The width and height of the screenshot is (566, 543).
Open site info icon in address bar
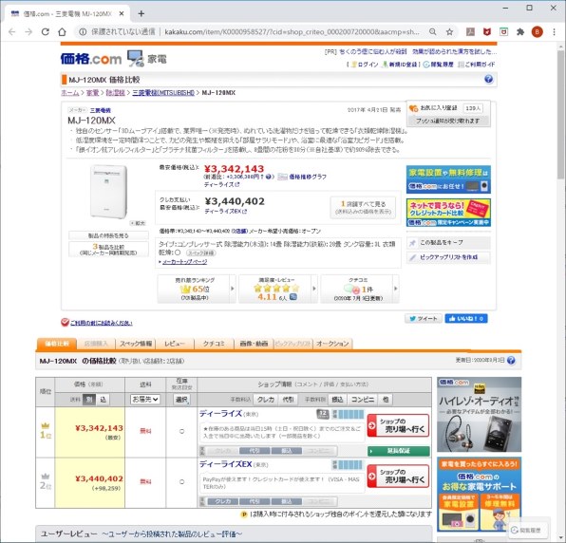83,32
